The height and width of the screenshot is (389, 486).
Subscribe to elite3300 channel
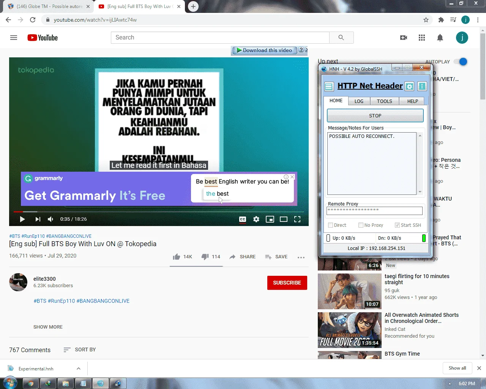point(287,283)
